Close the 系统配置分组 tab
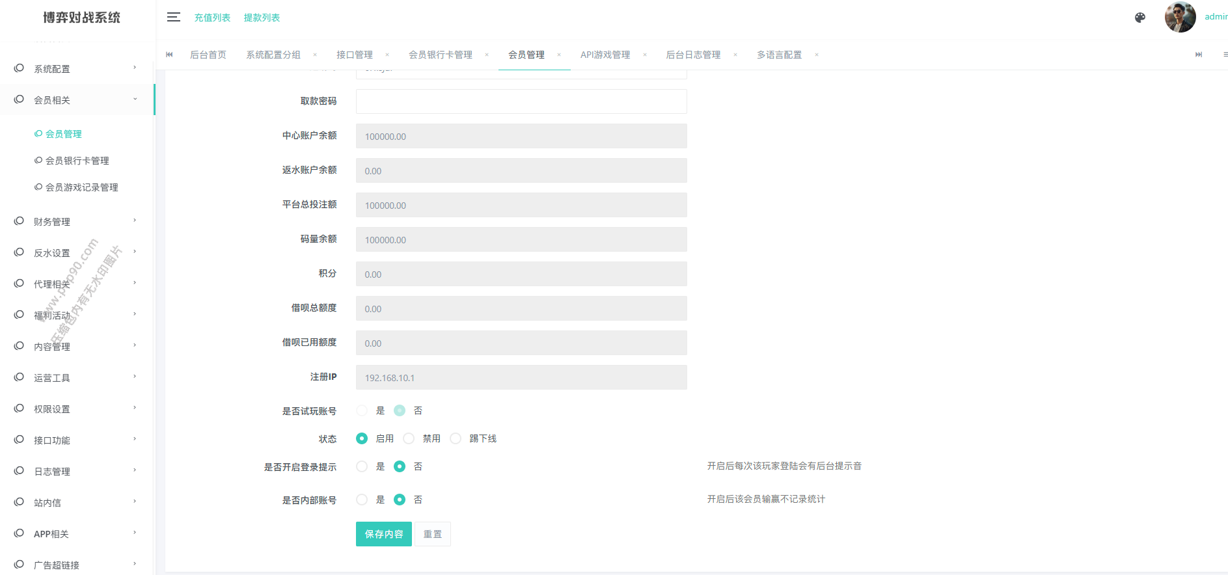1228x575 pixels. pyautogui.click(x=315, y=55)
